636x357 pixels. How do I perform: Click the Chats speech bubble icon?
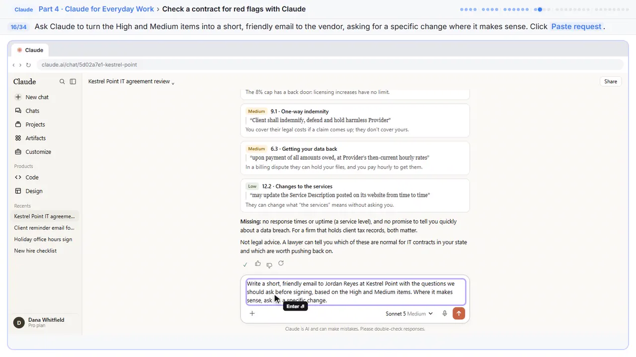click(18, 111)
